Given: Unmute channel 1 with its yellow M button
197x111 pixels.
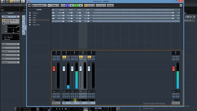Looking at the screenshot, I should (64, 57).
